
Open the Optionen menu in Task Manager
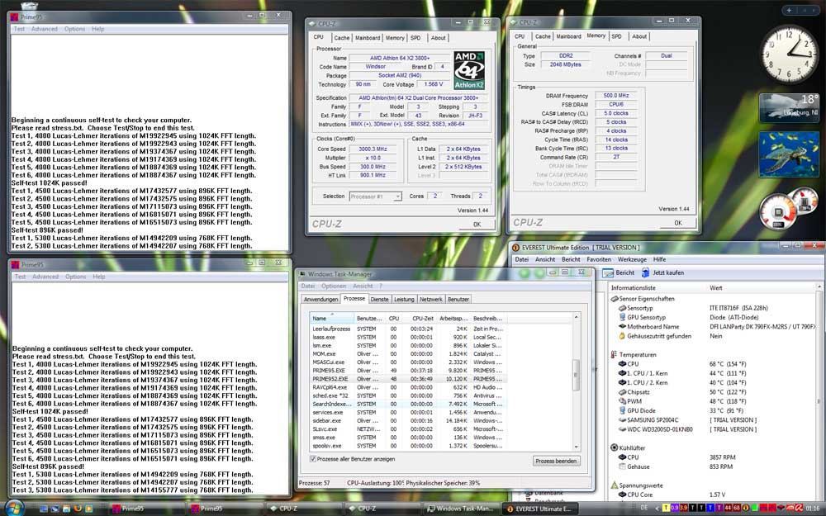(x=334, y=286)
